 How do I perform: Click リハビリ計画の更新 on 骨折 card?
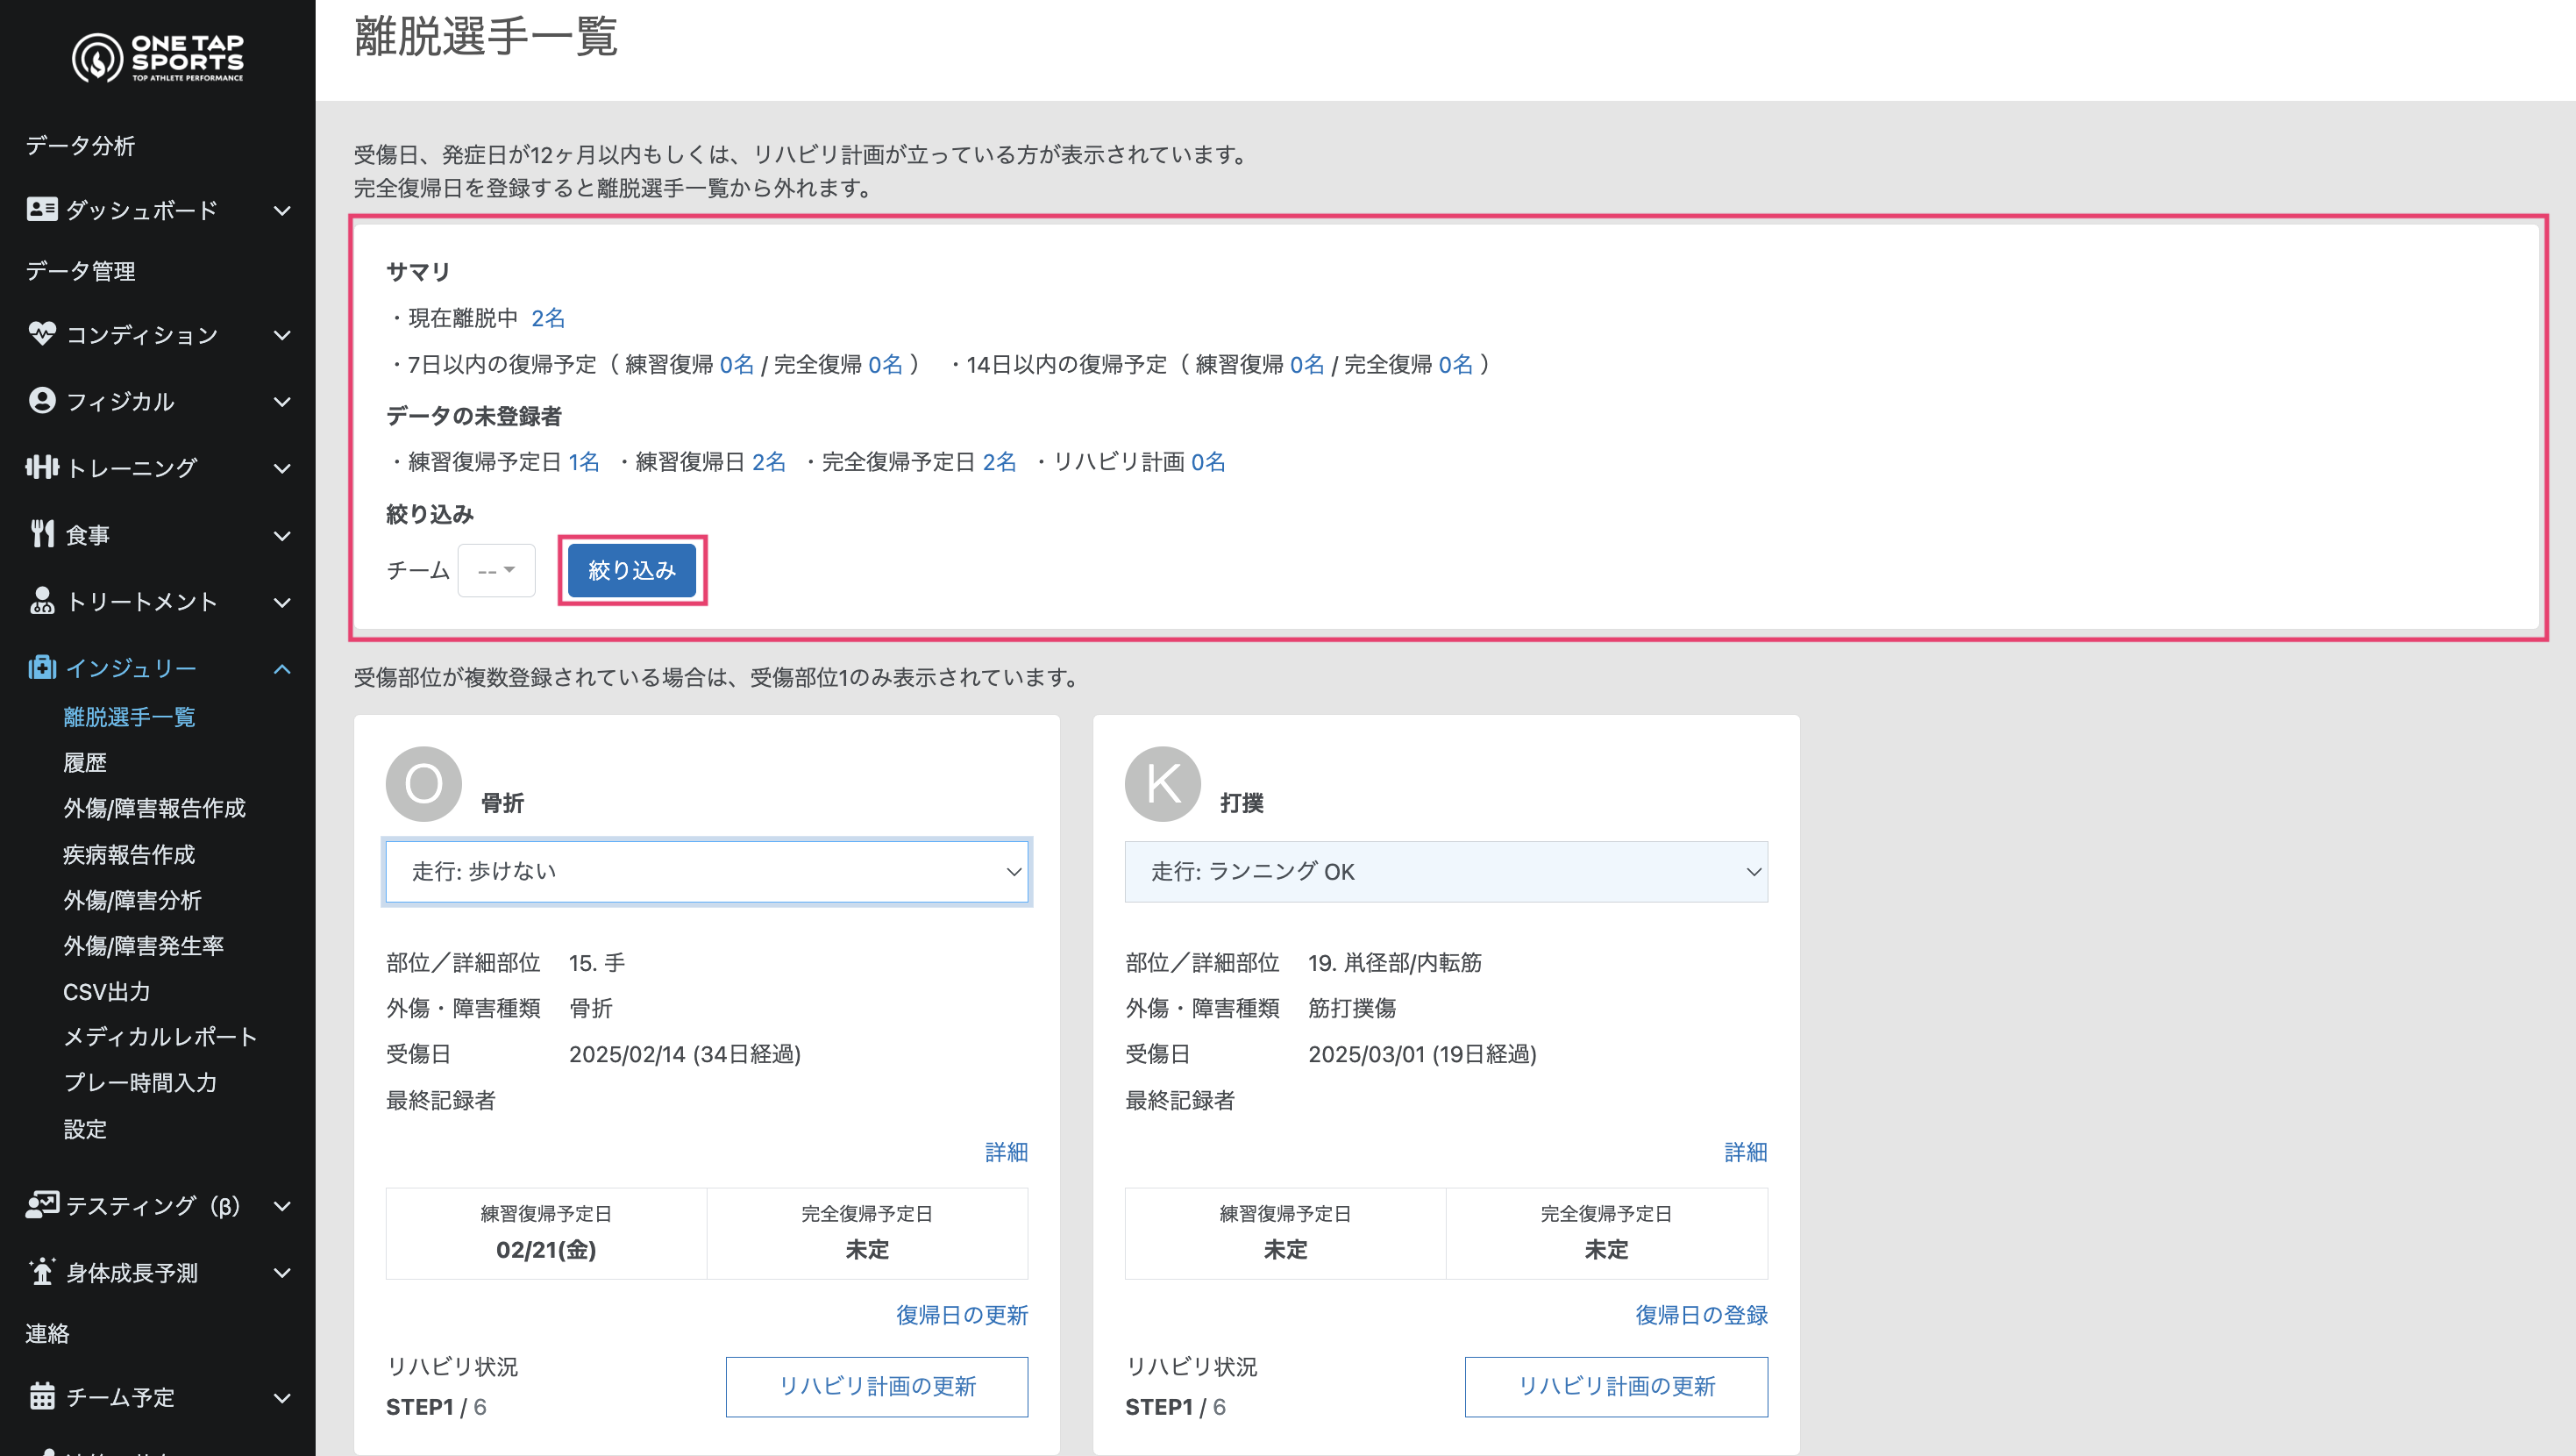[x=877, y=1386]
